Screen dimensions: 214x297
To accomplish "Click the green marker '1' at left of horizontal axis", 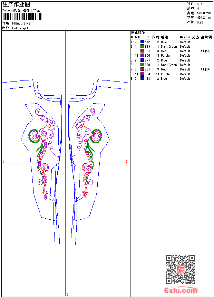I will tap(3, 162).
